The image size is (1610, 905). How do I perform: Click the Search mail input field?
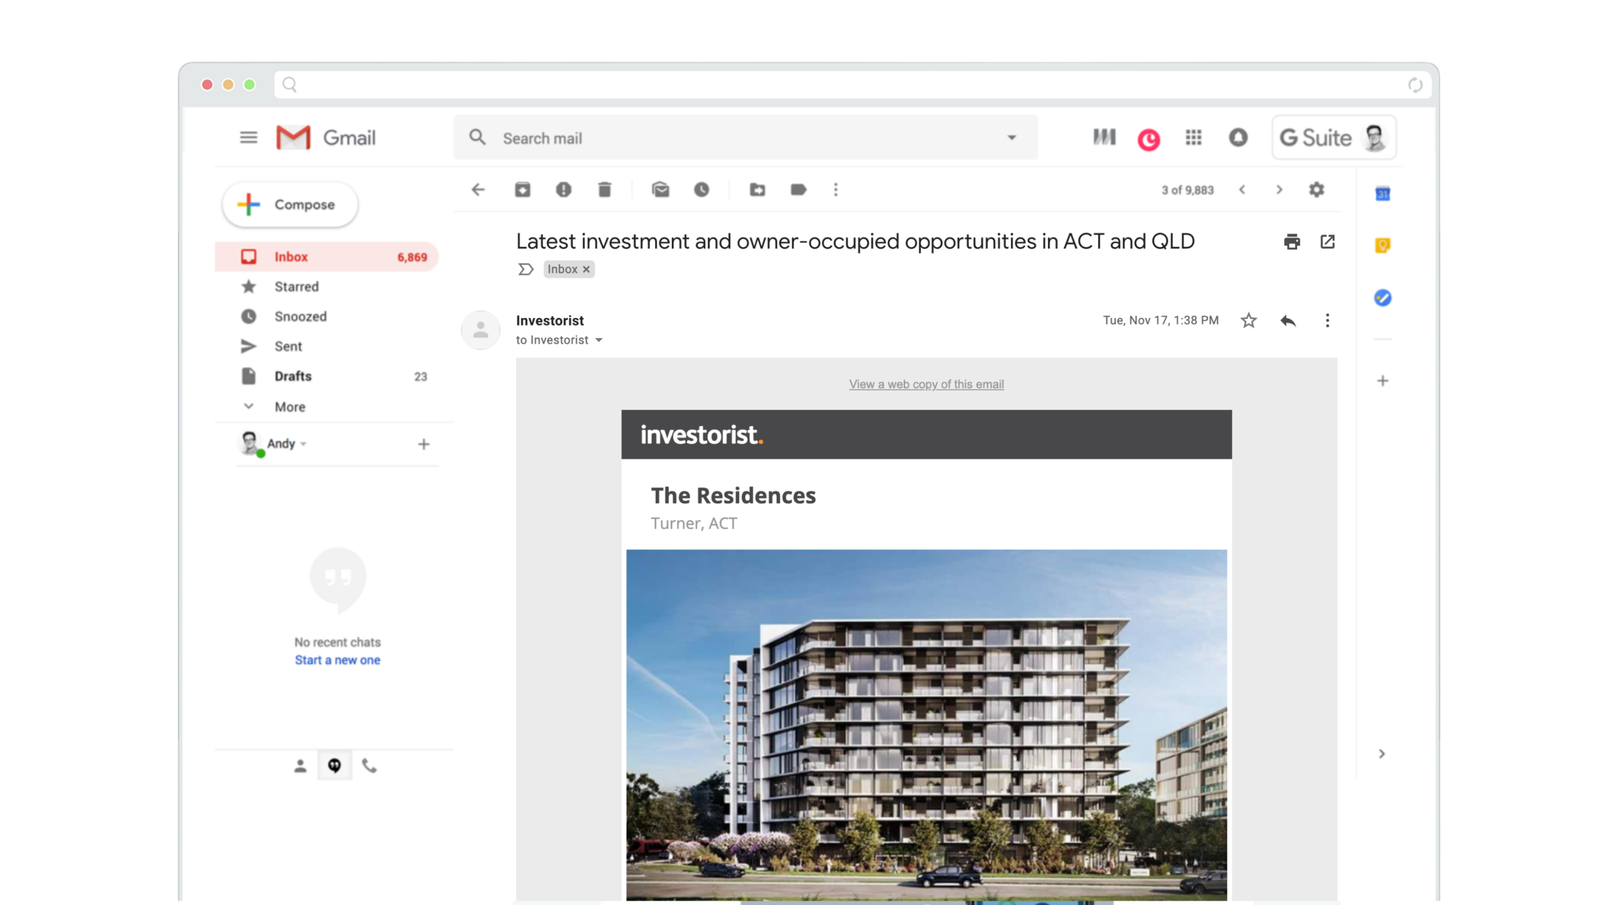(708, 137)
